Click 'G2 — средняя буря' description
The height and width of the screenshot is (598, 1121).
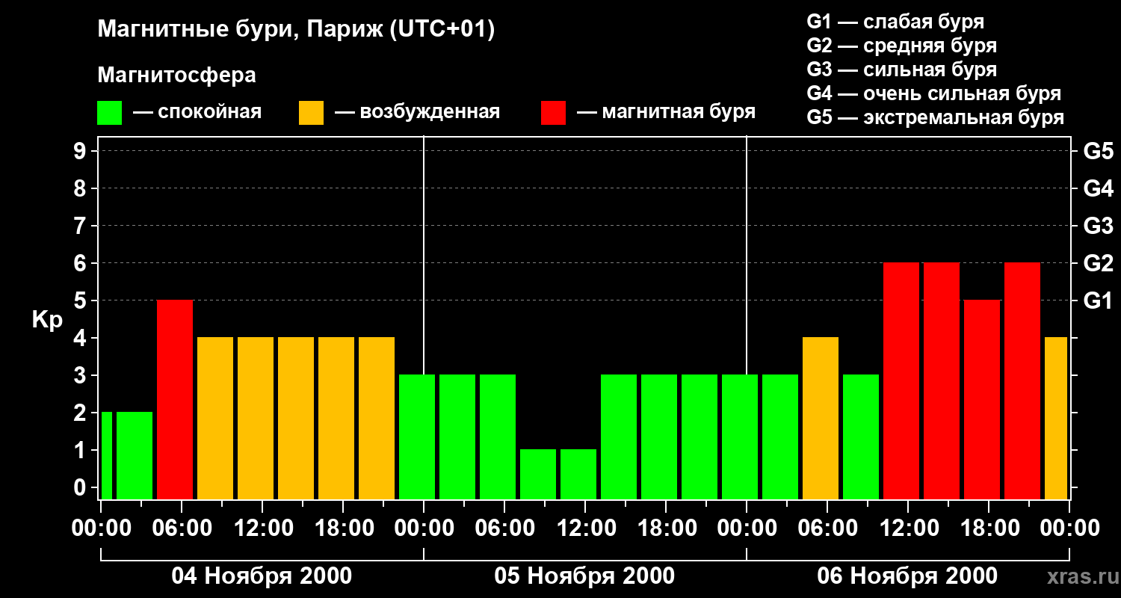pyautogui.click(x=902, y=46)
